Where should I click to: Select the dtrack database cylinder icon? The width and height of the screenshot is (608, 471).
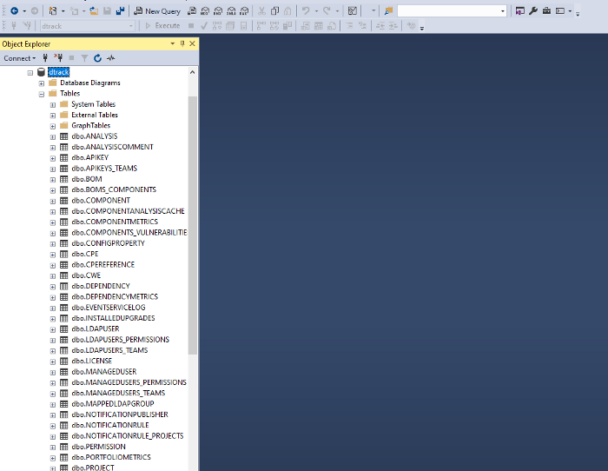pyautogui.click(x=41, y=72)
